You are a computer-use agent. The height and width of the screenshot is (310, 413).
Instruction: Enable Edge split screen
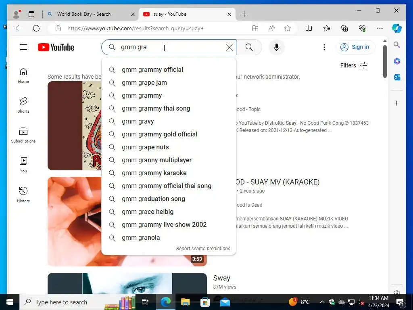point(309,28)
